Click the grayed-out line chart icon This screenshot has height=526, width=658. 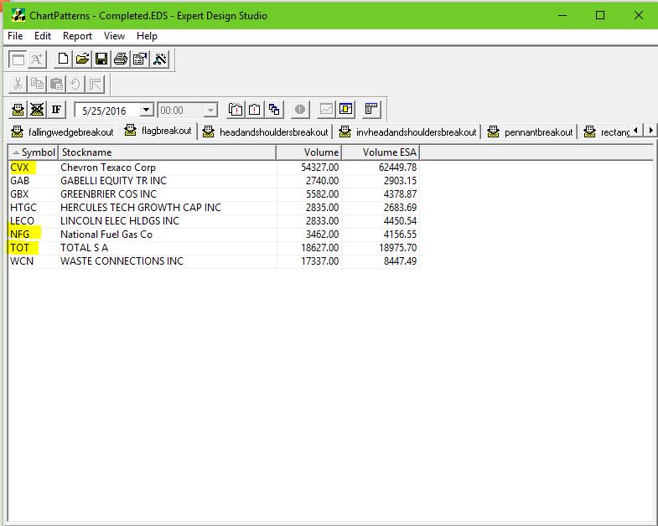326,110
